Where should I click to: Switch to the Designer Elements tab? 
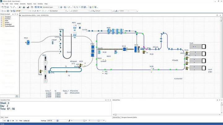(129, 117)
